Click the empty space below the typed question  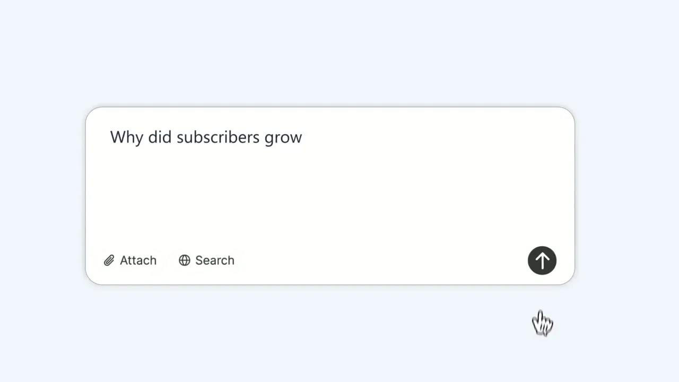coord(329,196)
